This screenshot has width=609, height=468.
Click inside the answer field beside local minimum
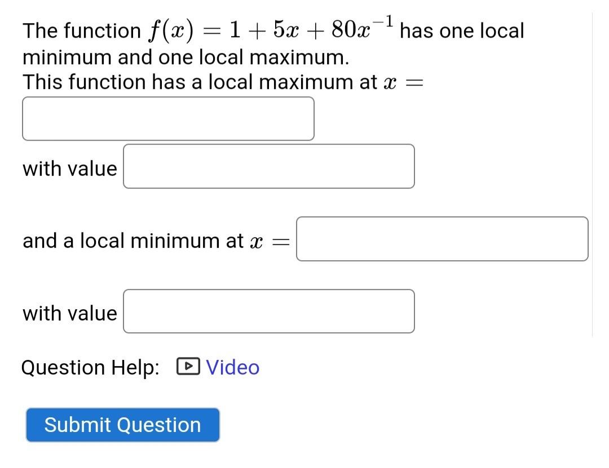[x=442, y=239]
